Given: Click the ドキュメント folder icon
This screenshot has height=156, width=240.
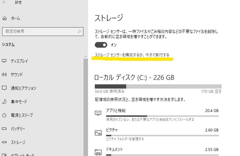Looking at the screenshot, I should (98, 152).
